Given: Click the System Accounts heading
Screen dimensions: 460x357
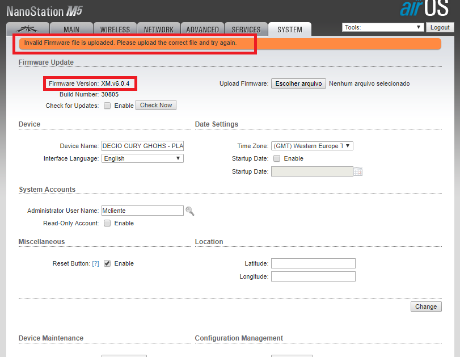Looking at the screenshot, I should [47, 190].
